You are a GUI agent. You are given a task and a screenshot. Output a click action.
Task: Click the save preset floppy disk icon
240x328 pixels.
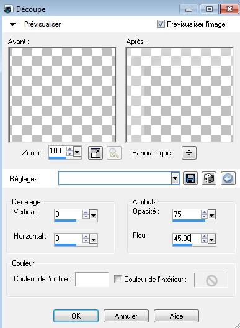[x=190, y=178]
